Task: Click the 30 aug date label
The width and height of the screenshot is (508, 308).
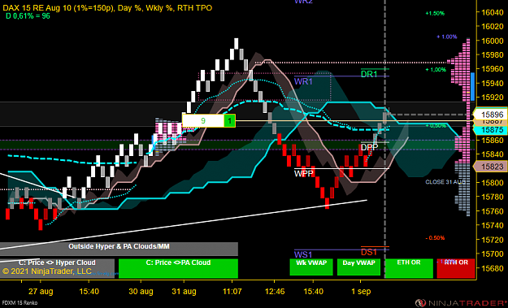Action: [x=141, y=292]
